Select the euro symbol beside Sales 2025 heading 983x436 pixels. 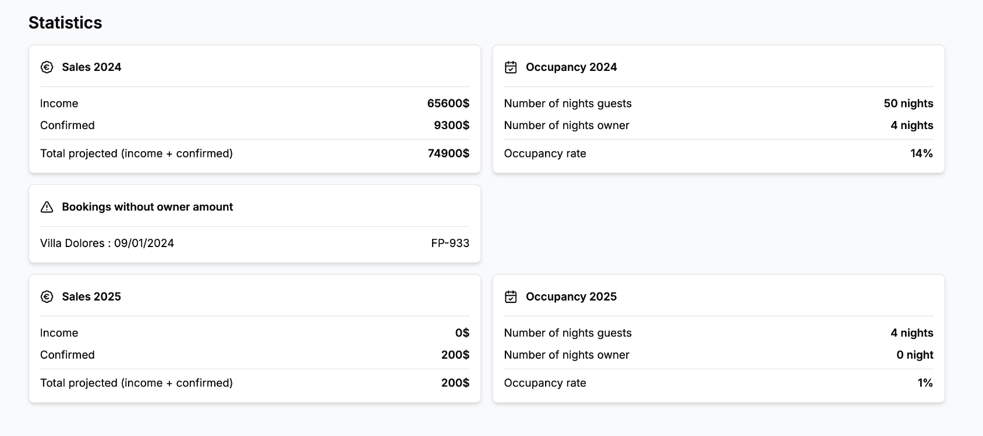(47, 296)
